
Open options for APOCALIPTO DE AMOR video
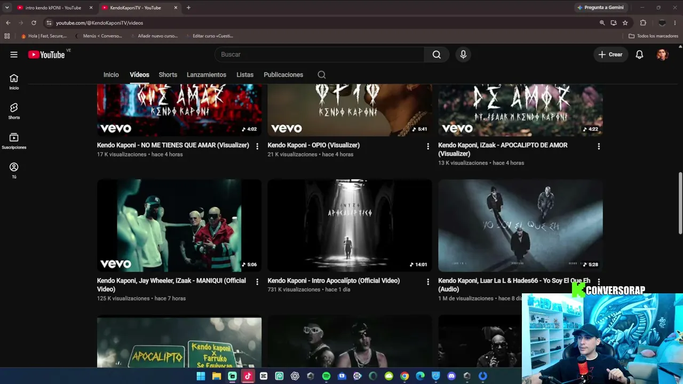[x=599, y=146]
